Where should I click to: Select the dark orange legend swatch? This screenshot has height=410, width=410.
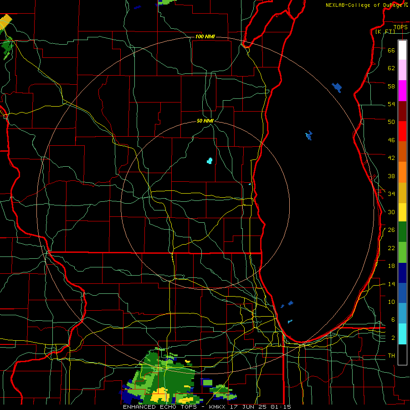[402, 151]
